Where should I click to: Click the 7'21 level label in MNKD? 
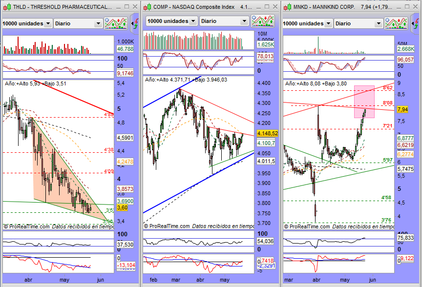(x=387, y=126)
